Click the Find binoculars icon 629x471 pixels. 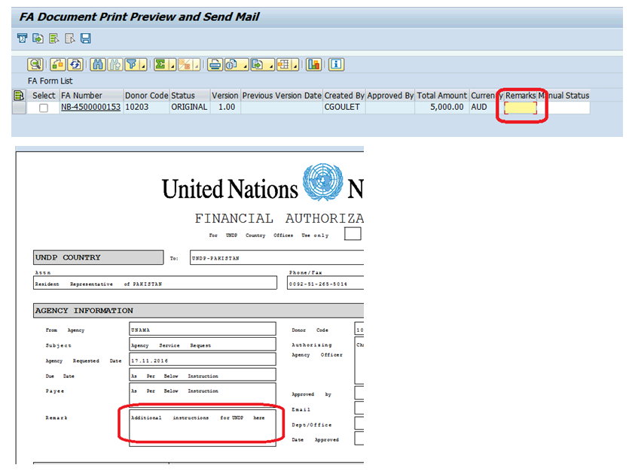pos(98,65)
